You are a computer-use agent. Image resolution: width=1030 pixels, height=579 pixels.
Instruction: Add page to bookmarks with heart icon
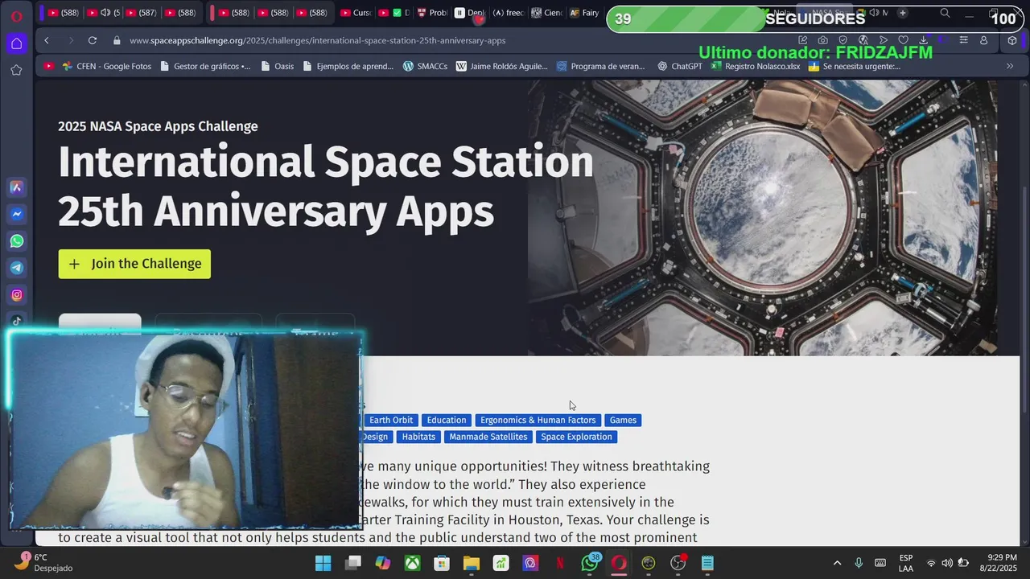(x=903, y=40)
